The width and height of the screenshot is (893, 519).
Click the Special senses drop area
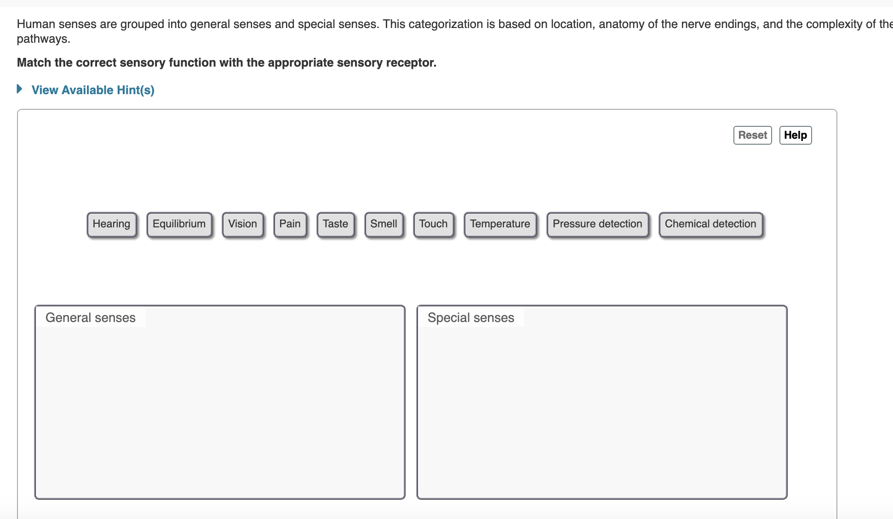[x=601, y=404]
